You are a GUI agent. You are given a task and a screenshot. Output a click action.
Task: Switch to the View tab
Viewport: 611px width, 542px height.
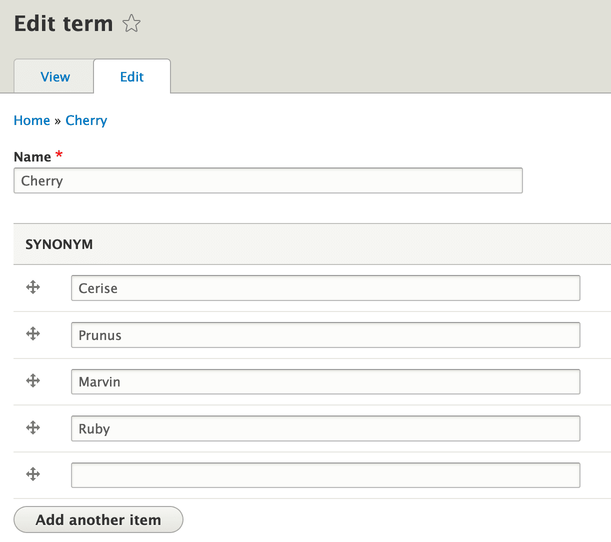[55, 76]
